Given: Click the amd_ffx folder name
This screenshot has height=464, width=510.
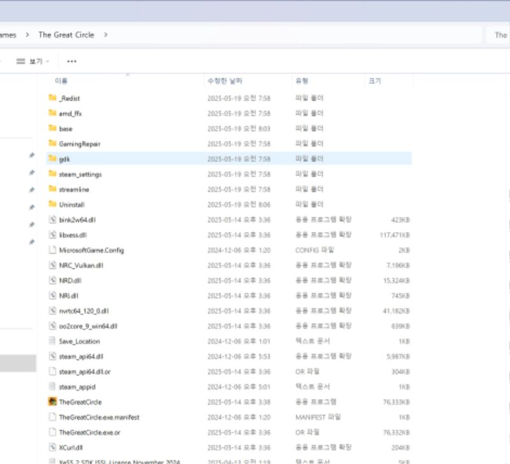Looking at the screenshot, I should pyautogui.click(x=70, y=113).
